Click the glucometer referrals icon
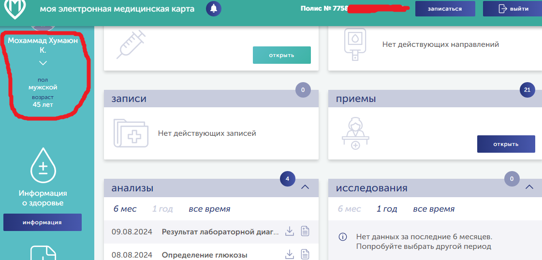The image size is (542, 260). (355, 44)
